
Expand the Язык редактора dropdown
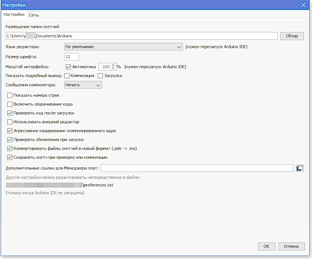123,47
